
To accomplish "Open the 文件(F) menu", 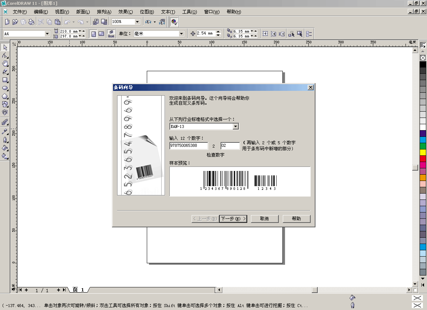I will [x=20, y=12].
